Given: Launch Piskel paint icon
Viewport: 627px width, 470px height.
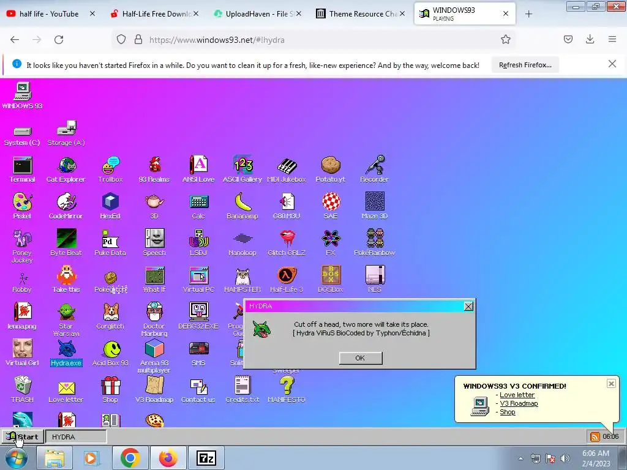Looking at the screenshot, I should (22, 206).
